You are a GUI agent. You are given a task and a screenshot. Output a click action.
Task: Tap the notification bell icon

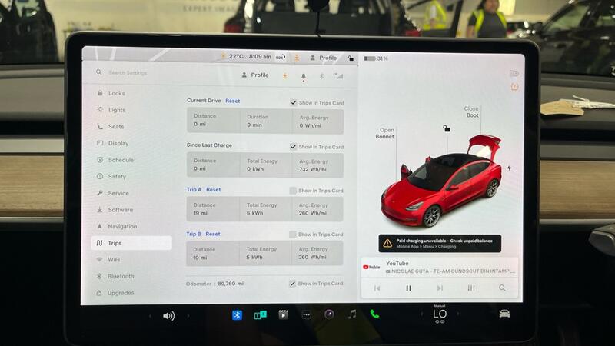303,76
